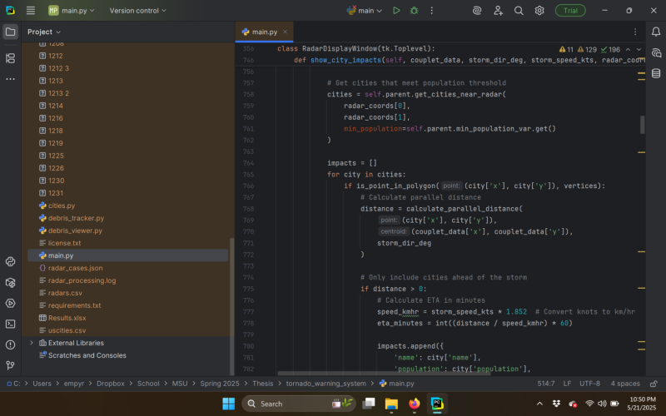
Task: Open Code With Me add-user icon
Action: (x=498, y=11)
